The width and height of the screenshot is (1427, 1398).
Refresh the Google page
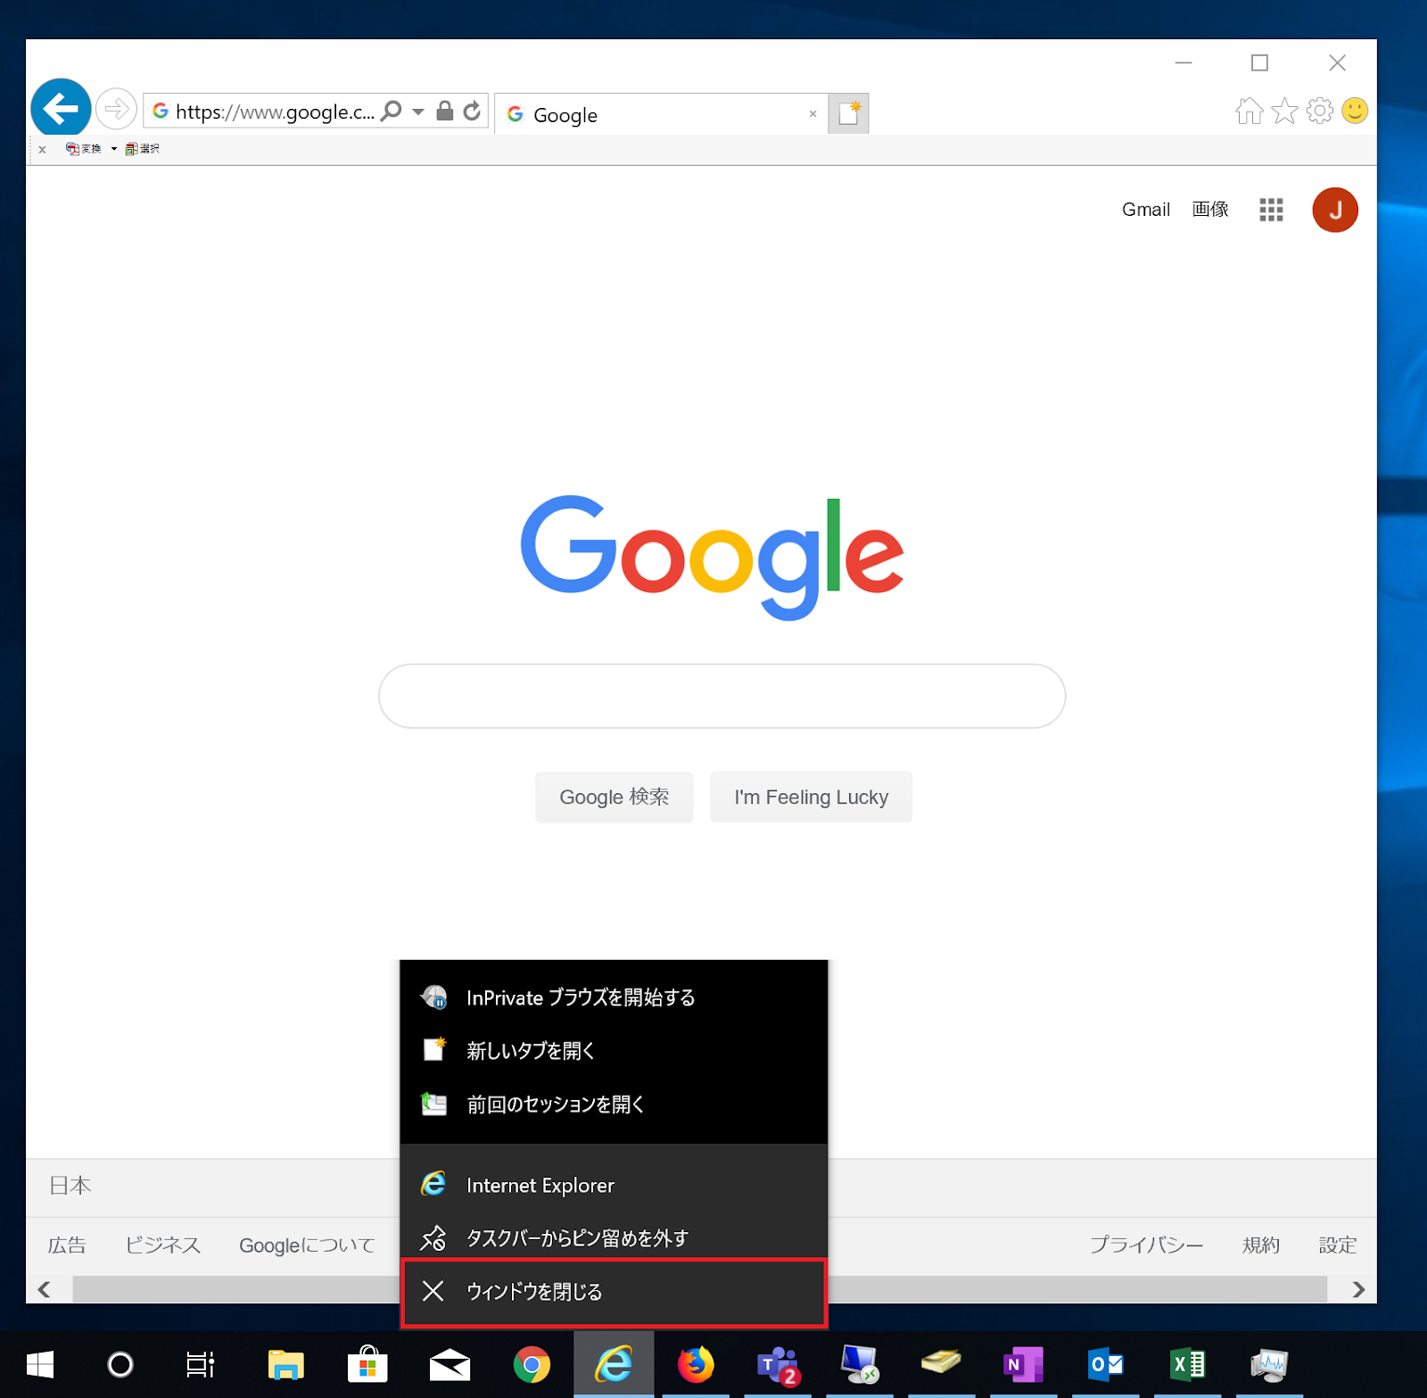[x=472, y=111]
